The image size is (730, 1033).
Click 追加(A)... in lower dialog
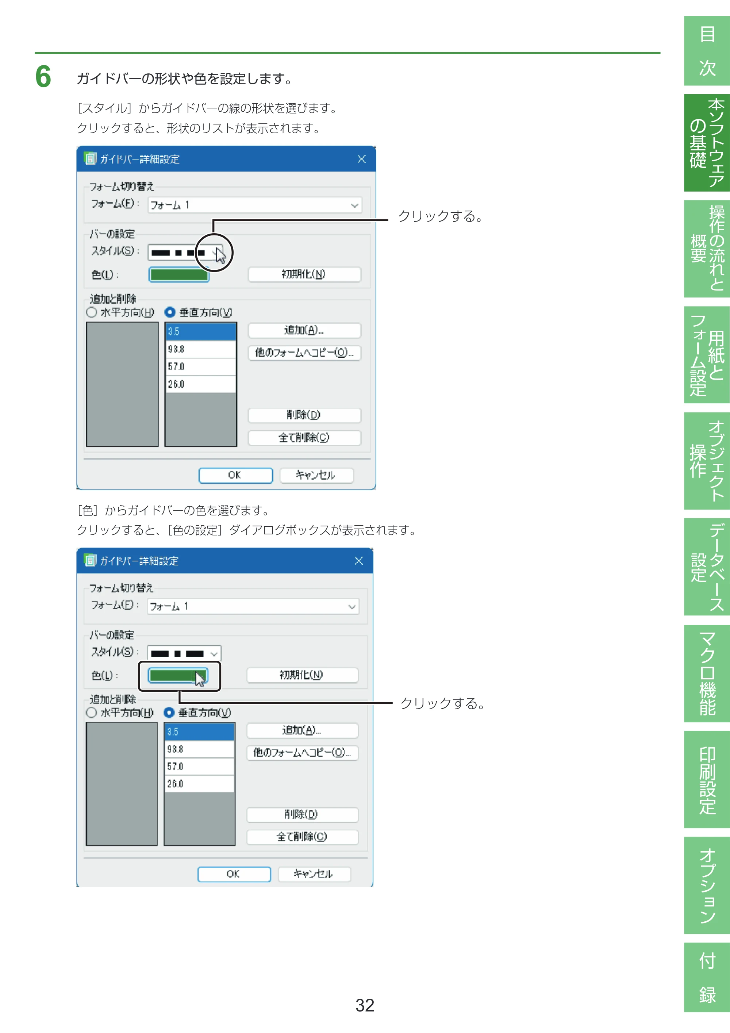(302, 730)
